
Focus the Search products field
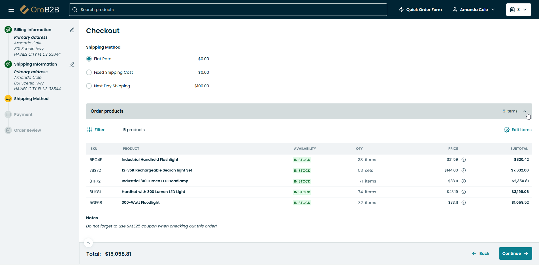228,10
